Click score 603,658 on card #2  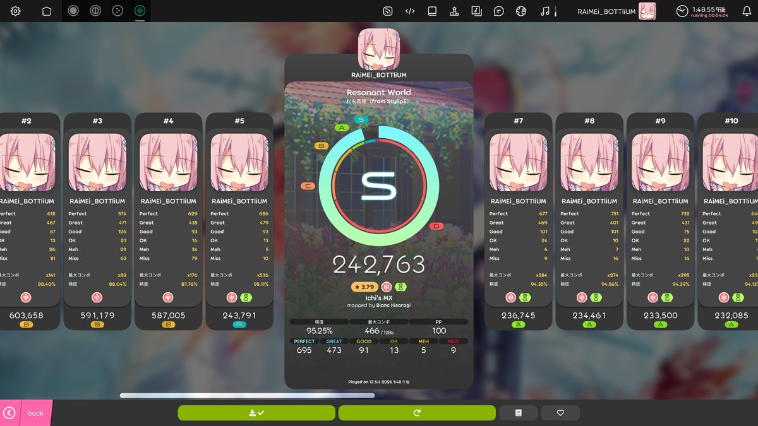[x=27, y=316]
